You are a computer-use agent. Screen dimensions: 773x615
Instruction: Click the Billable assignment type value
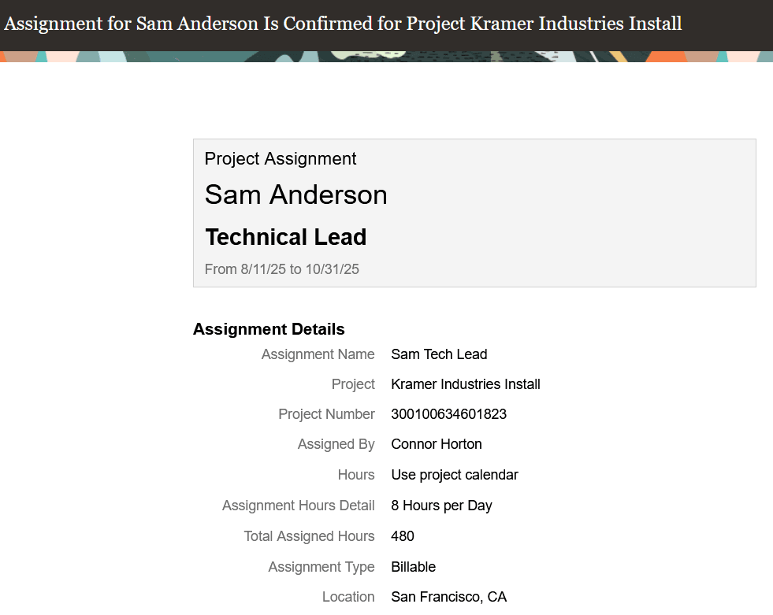[413, 567]
